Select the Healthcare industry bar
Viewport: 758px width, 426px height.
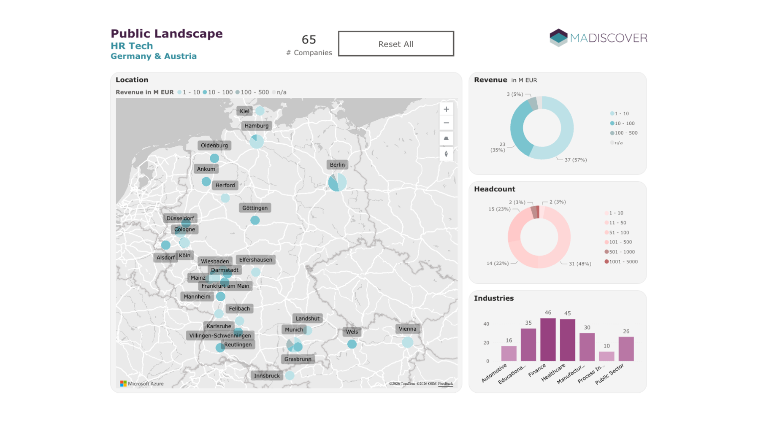click(567, 340)
